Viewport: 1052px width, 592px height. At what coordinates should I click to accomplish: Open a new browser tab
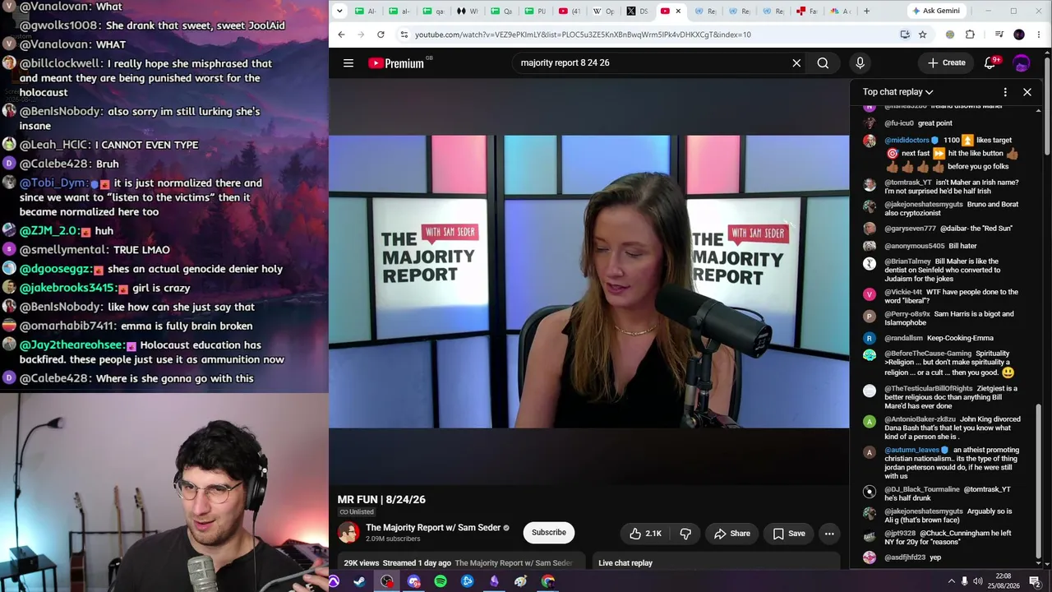[866, 11]
